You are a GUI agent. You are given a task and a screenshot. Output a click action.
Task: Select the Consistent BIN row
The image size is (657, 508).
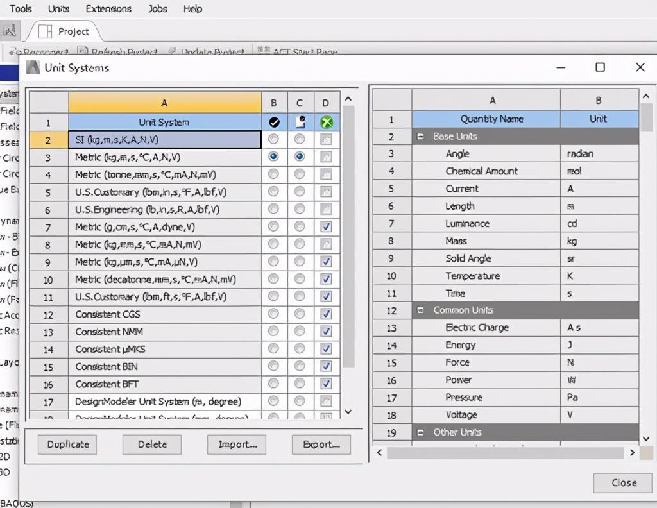(165, 366)
